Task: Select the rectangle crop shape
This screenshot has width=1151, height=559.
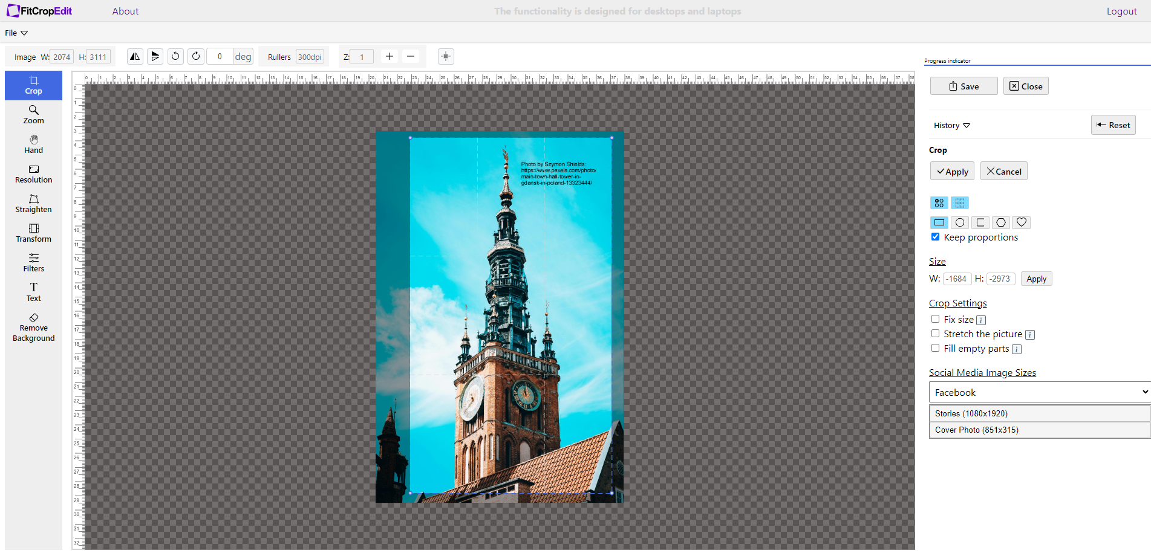Action: coord(939,222)
